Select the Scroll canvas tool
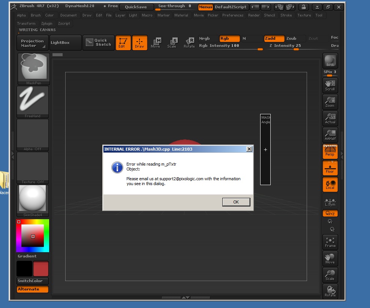Viewport: 370px width, 308px height. [330, 85]
